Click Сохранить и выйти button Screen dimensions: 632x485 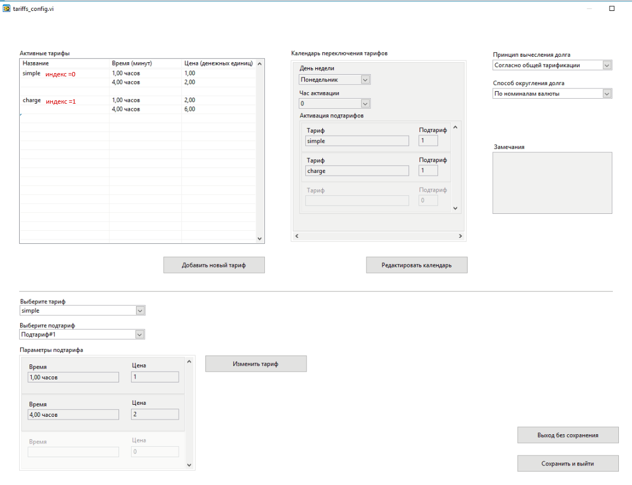point(568,464)
